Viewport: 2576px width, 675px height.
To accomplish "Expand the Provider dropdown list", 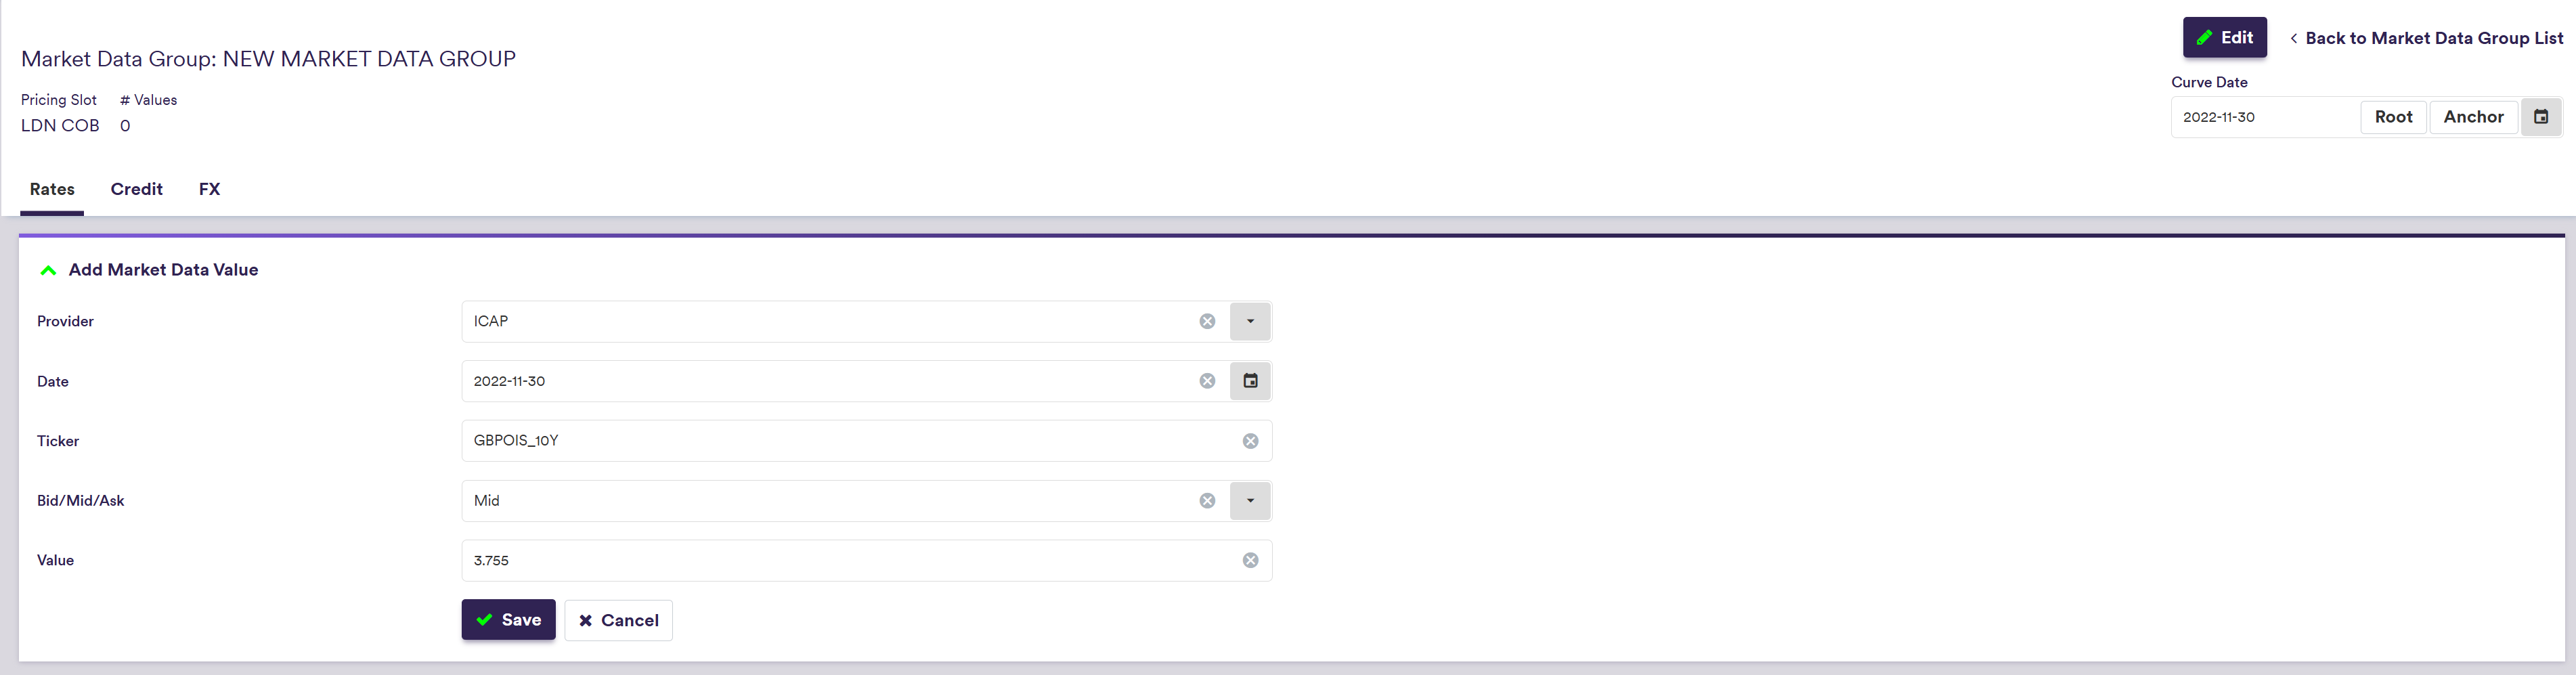I will (1250, 321).
